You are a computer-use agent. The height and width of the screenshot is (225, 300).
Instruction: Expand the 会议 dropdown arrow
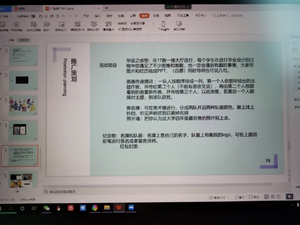pyautogui.click(x=50, y=30)
